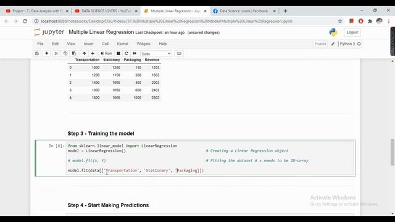Paste cells below icon
Viewport: 395px width, 222px height.
tap(74, 54)
